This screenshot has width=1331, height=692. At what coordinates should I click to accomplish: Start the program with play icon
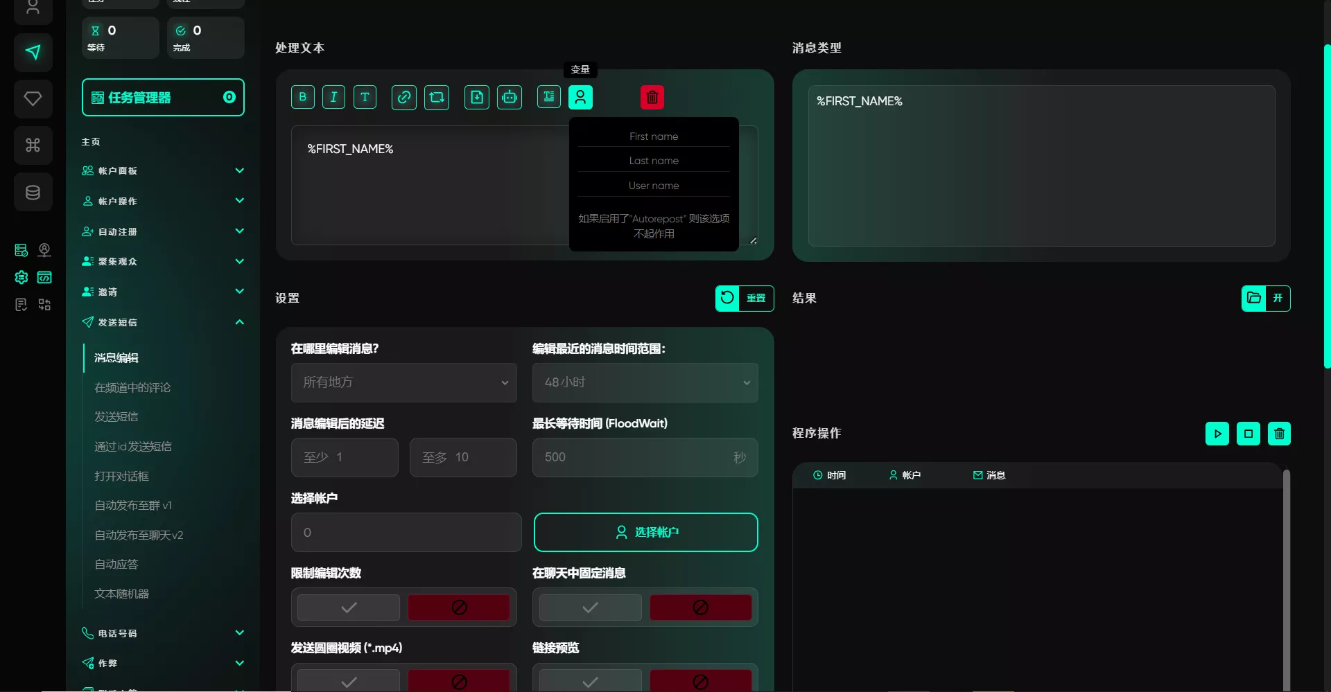[x=1217, y=434]
